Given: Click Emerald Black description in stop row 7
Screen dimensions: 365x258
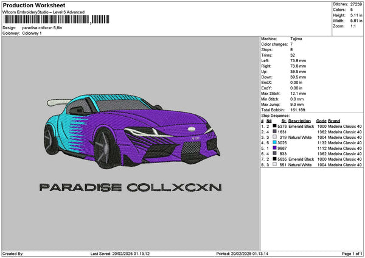Looking at the screenshot, I should (x=301, y=159).
